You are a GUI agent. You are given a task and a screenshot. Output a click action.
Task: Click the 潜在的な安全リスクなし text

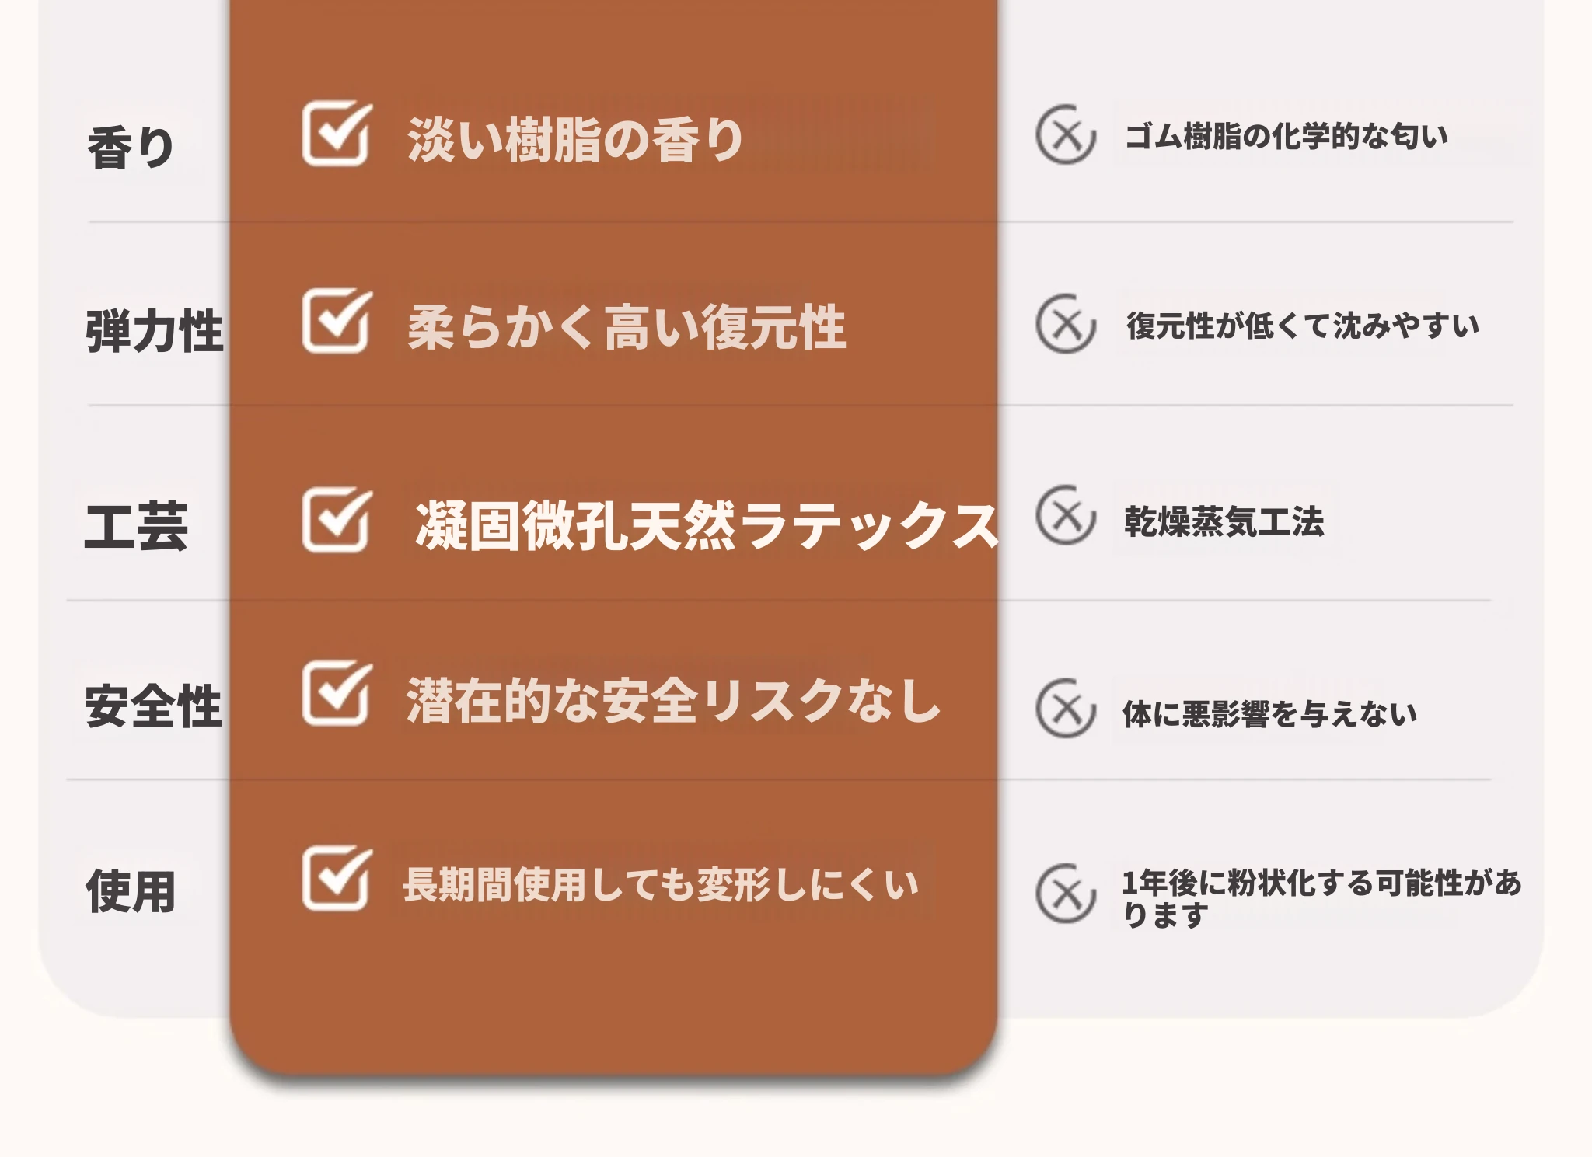pyautogui.click(x=673, y=700)
